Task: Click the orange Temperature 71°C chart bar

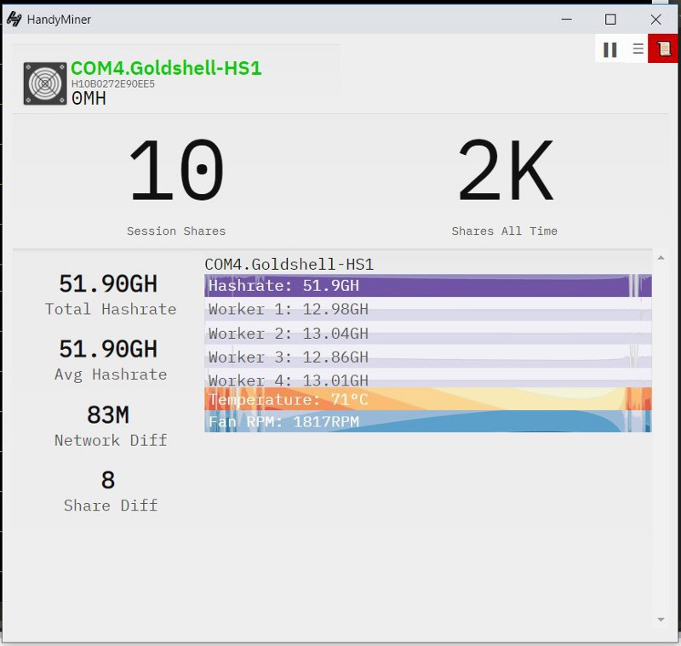Action: point(428,399)
